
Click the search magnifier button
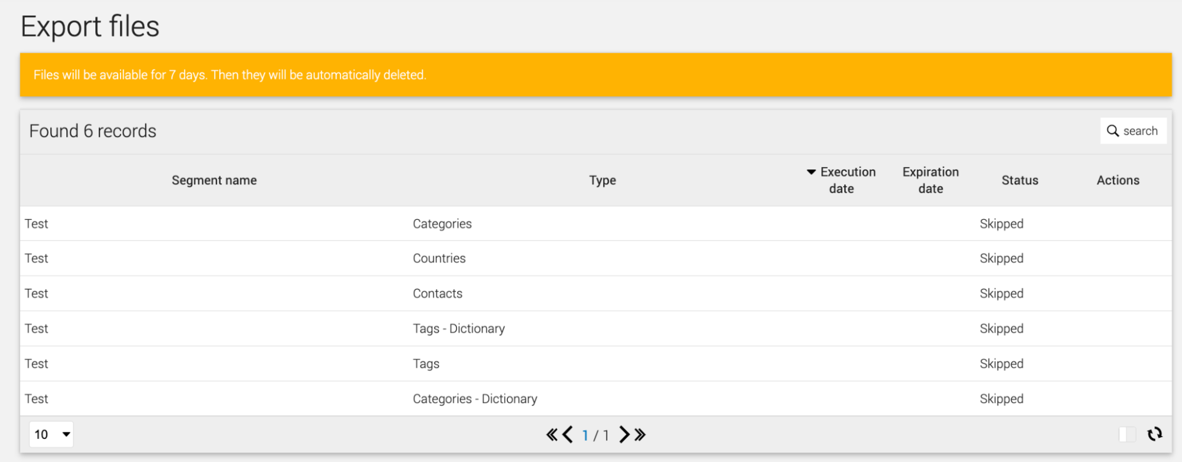(x=1133, y=131)
